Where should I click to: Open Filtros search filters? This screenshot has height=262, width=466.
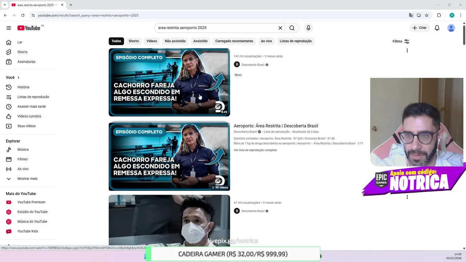tap(401, 41)
